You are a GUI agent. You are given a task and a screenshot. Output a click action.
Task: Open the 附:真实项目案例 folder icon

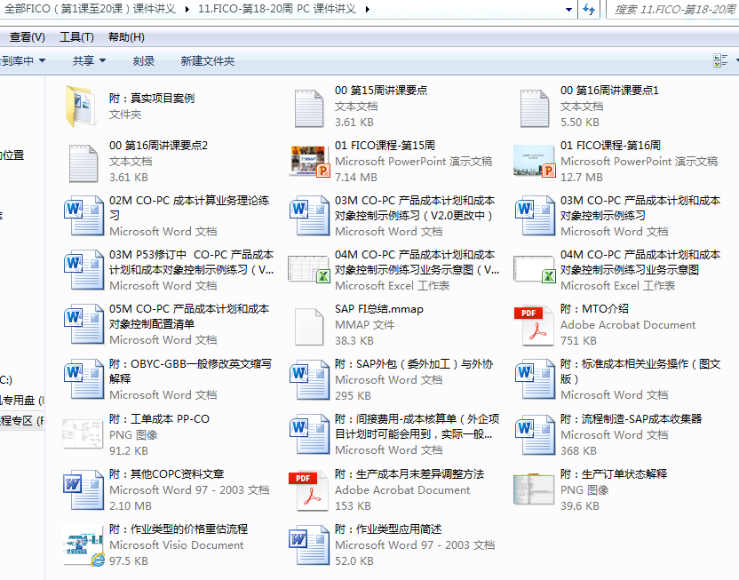coord(83,107)
